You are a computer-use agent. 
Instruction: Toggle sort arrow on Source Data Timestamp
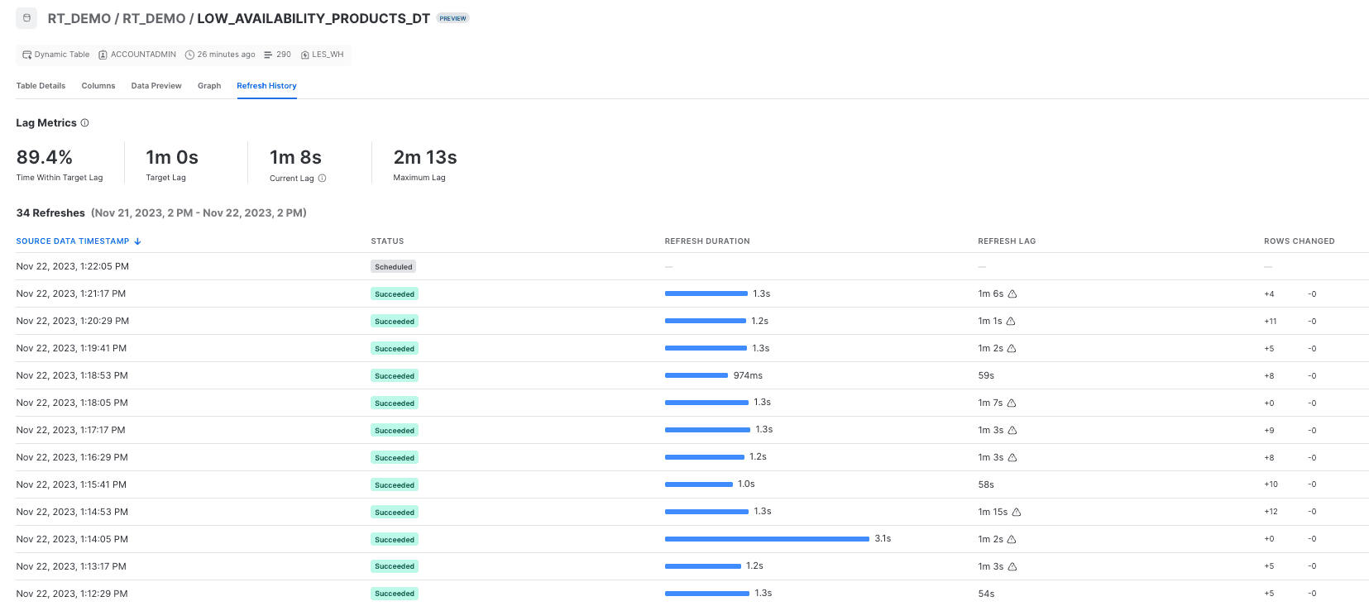[x=137, y=241]
